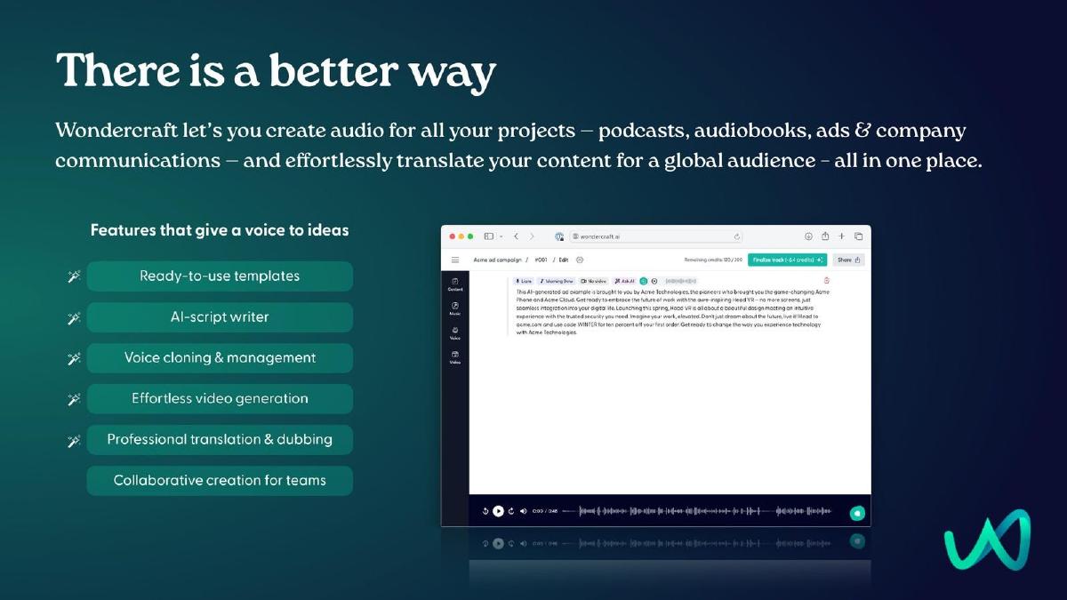Screen dimensions: 1067x600
Task: Open the Video panel in the sidebar
Action: 454,356
